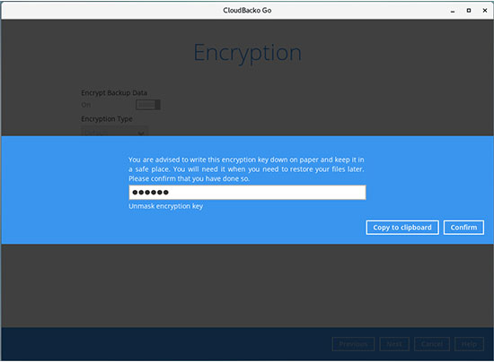Click the Encryption Type label
This screenshot has height=362, width=494.
click(107, 119)
